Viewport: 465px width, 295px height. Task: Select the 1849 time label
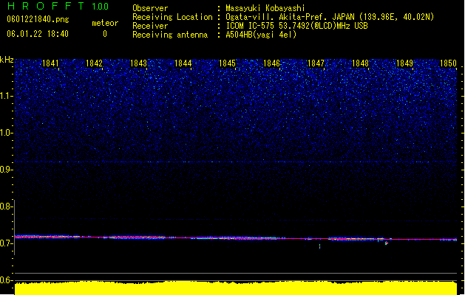404,63
